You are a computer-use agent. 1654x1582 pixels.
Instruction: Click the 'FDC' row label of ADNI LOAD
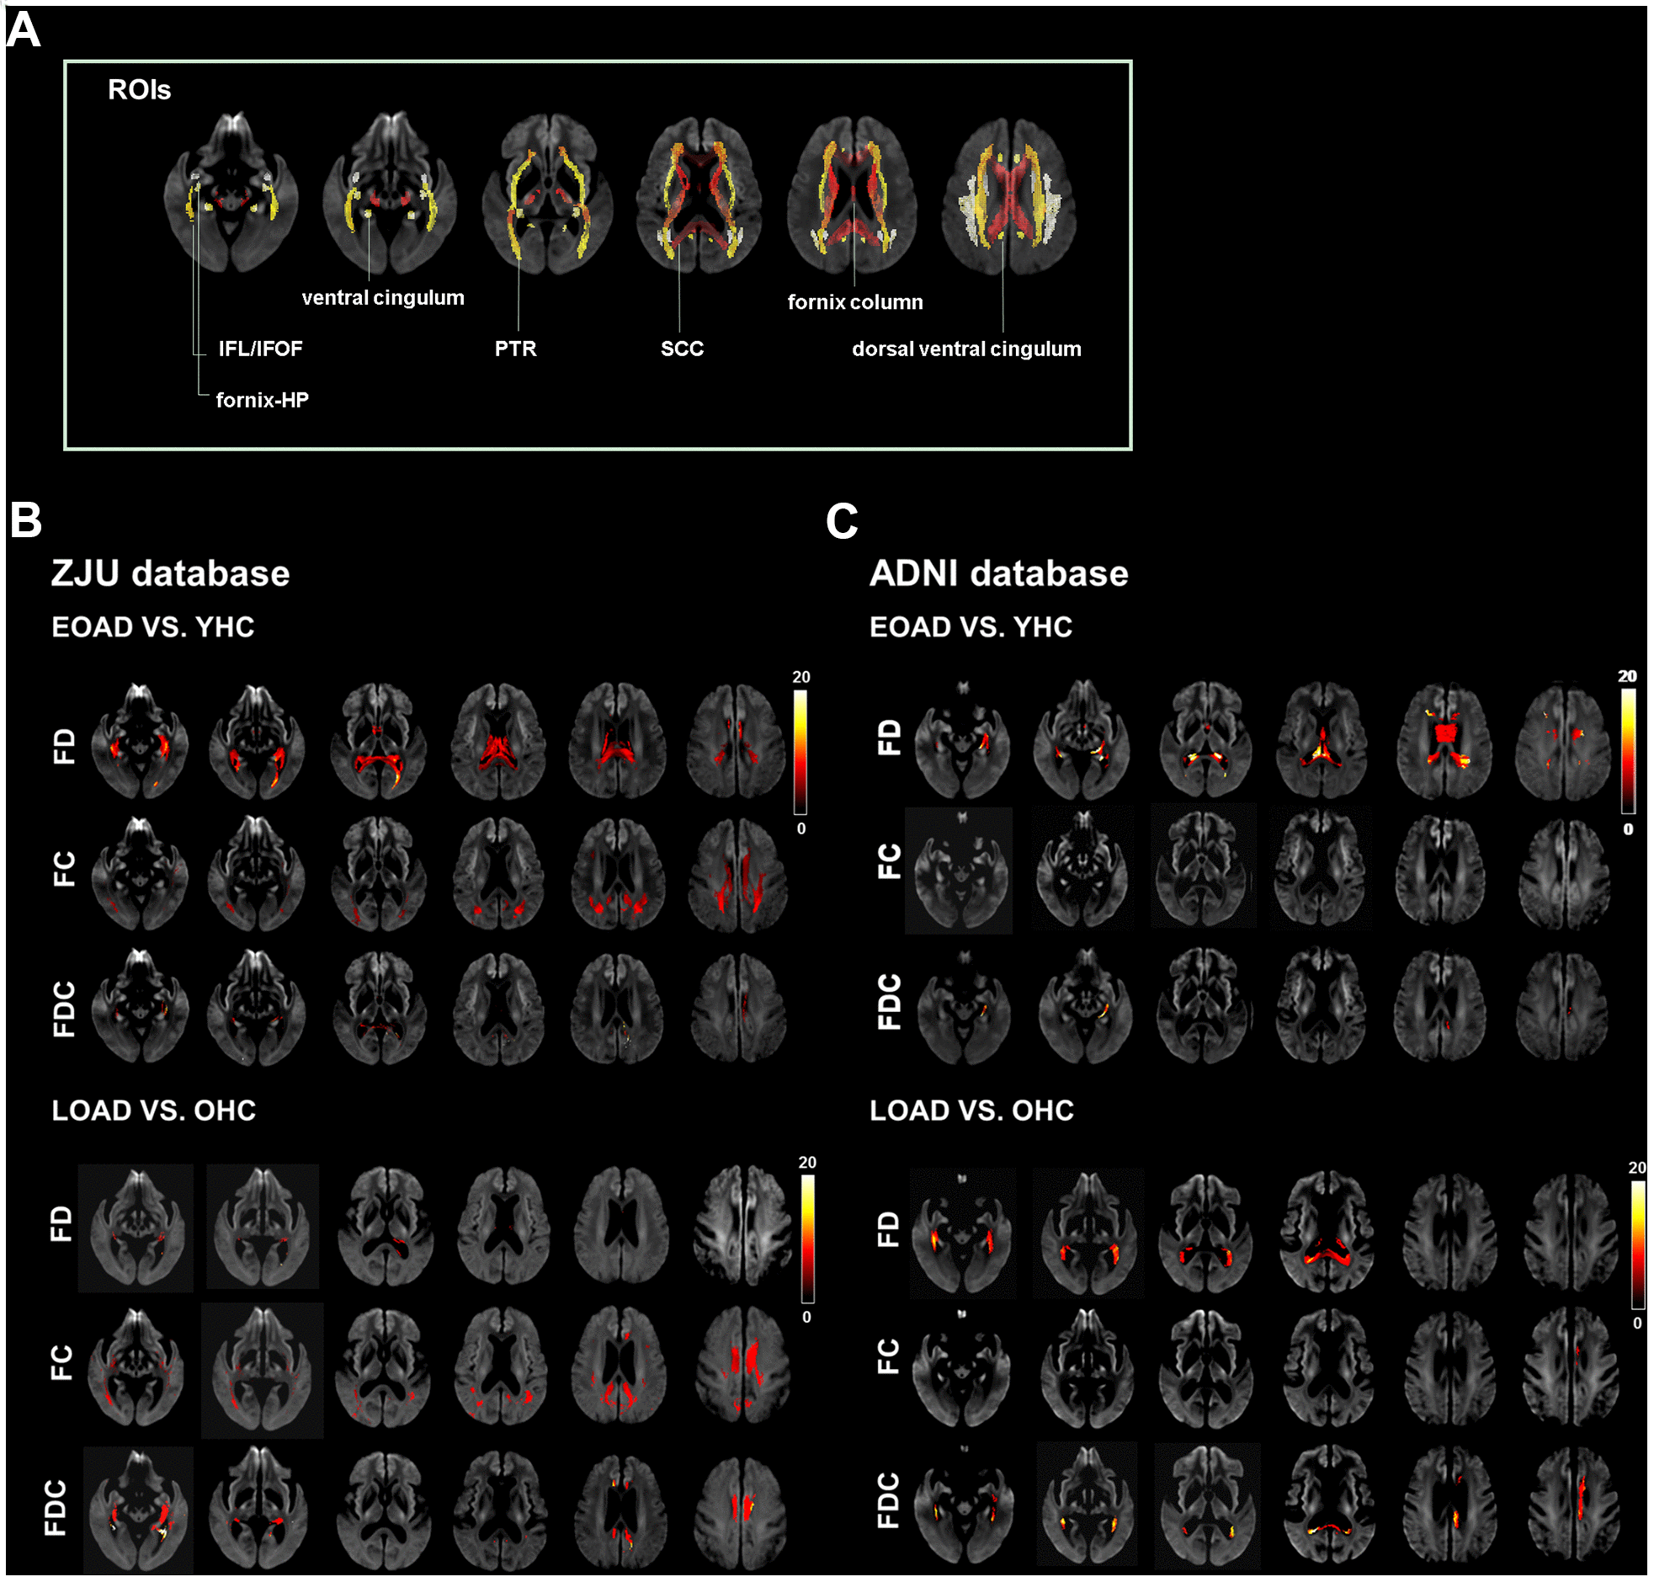click(889, 1500)
